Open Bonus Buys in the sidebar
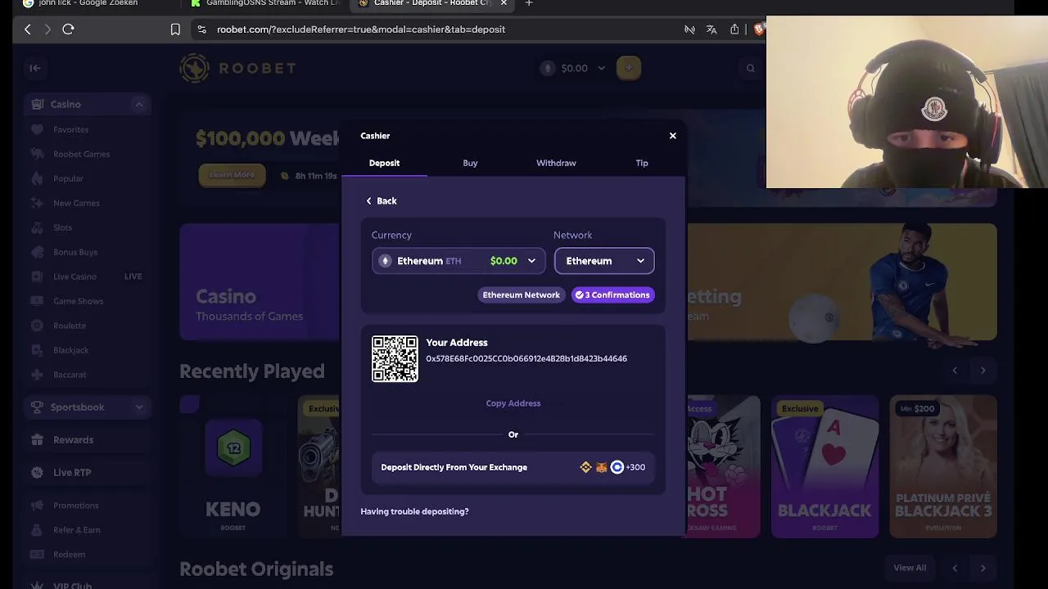Viewport: 1048px width, 589px height. [x=75, y=252]
